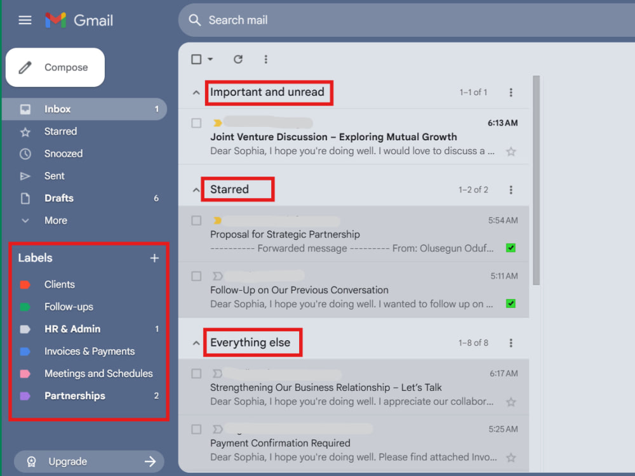The width and height of the screenshot is (635, 476).
Task: Toggle importance marker on Payment Confirmation email
Action: pos(217,429)
